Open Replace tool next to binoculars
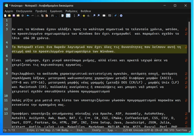 [57, 16]
